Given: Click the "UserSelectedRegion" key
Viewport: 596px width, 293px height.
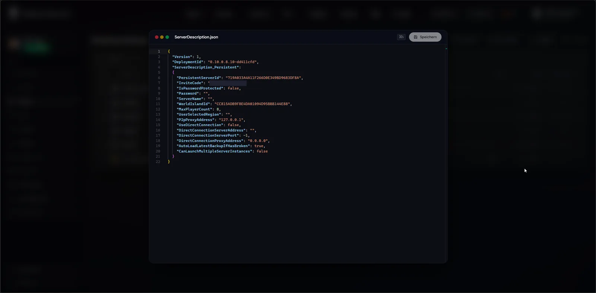Looking at the screenshot, I should pos(199,114).
